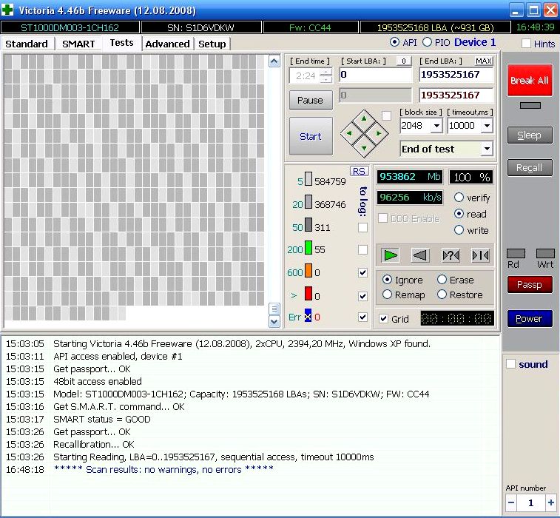Click the dark gray 50ms block swatch
The width and height of the screenshot is (560, 518).
pyautogui.click(x=308, y=225)
